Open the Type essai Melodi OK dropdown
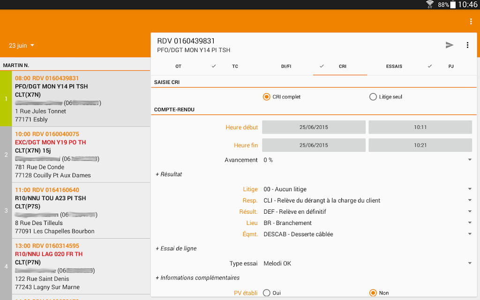 pos(367,263)
